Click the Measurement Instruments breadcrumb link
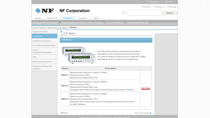Viewport: 210px width, 118px height. pyautogui.click(x=57, y=28)
